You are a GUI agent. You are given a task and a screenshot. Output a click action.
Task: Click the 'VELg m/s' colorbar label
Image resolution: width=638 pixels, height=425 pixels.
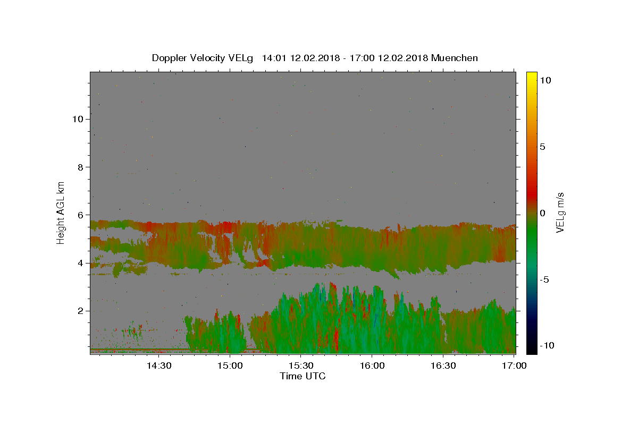pos(560,213)
